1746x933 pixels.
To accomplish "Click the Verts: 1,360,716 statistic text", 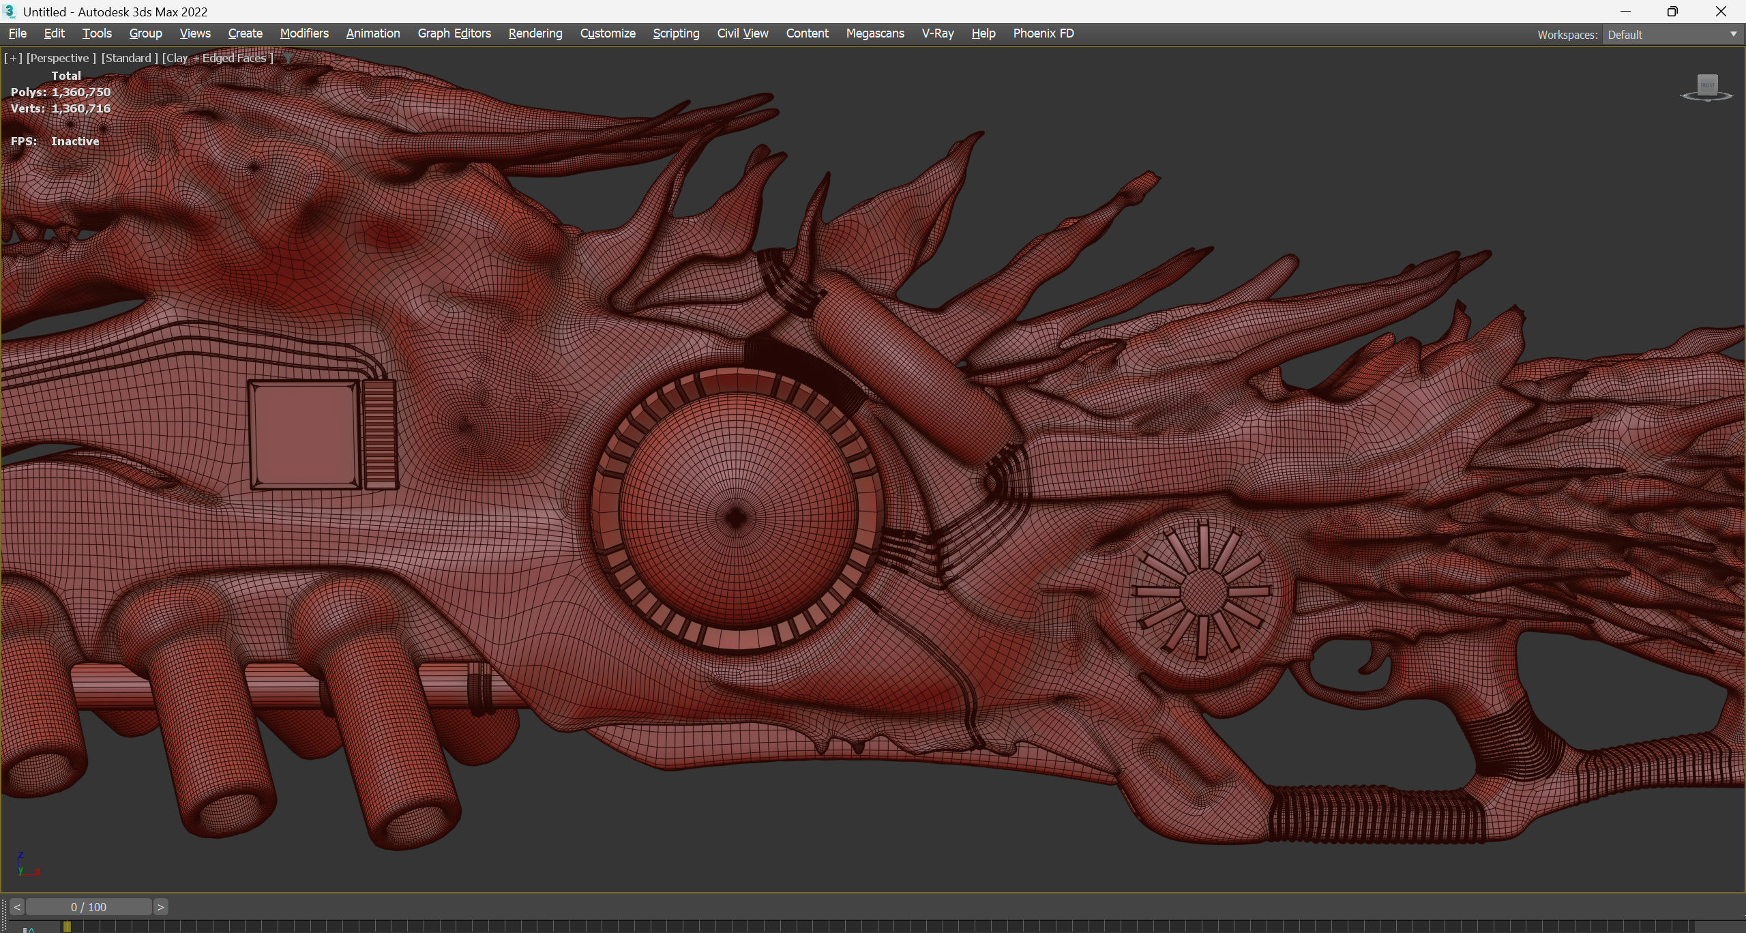I will (x=61, y=108).
